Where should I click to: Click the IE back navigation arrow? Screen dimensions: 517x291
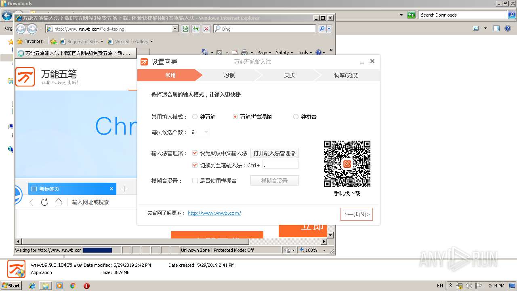21,29
